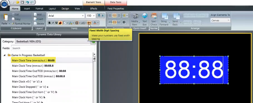The image size is (253, 103).
Task: Switch to the Format ribbon tab
Action: pos(39,9)
